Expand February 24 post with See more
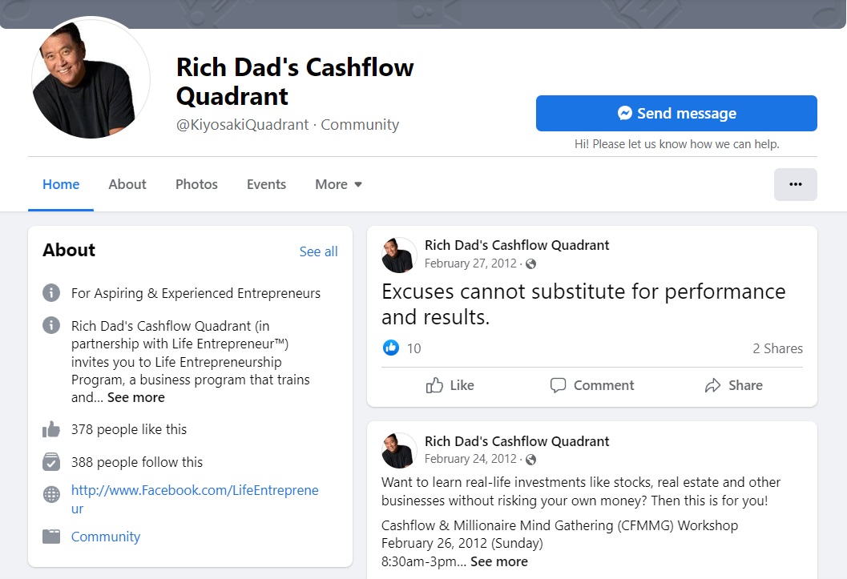This screenshot has width=847, height=579. coord(498,561)
